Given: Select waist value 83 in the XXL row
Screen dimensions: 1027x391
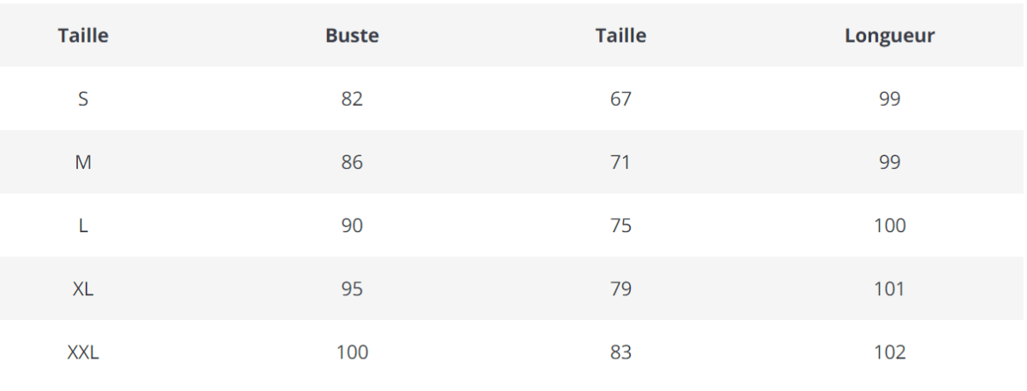Looking at the screenshot, I should (x=620, y=352).
